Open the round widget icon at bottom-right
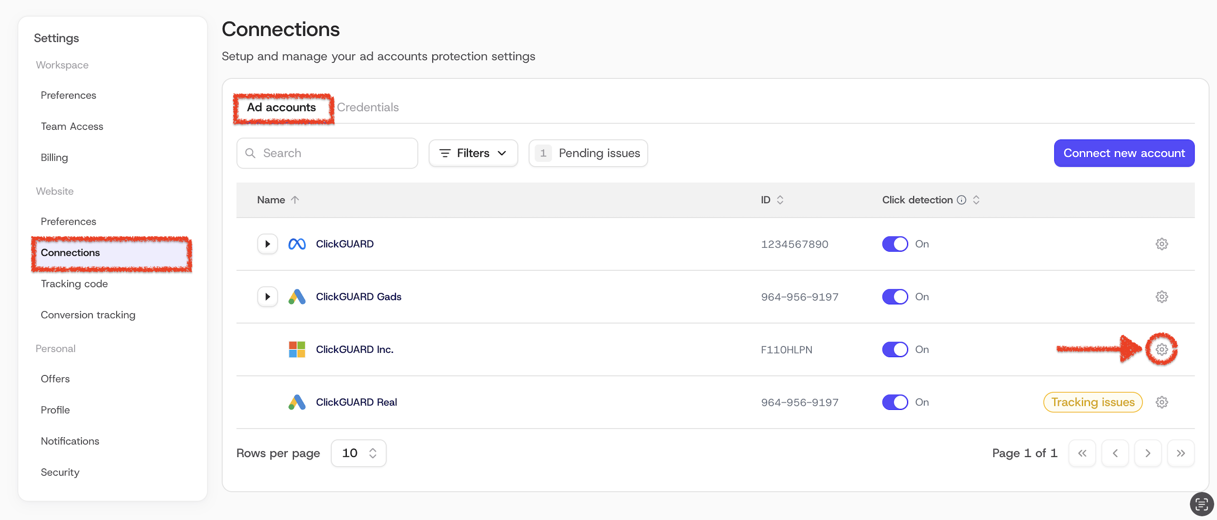 1201,505
